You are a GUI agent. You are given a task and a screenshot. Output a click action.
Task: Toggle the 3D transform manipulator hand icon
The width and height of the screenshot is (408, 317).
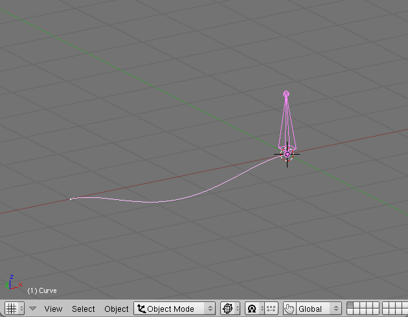[289, 309]
